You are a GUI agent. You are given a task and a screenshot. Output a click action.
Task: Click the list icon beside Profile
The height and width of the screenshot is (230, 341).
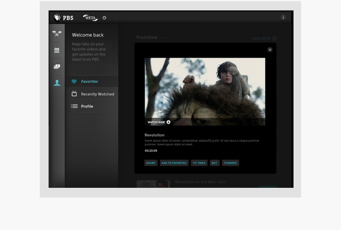click(74, 106)
